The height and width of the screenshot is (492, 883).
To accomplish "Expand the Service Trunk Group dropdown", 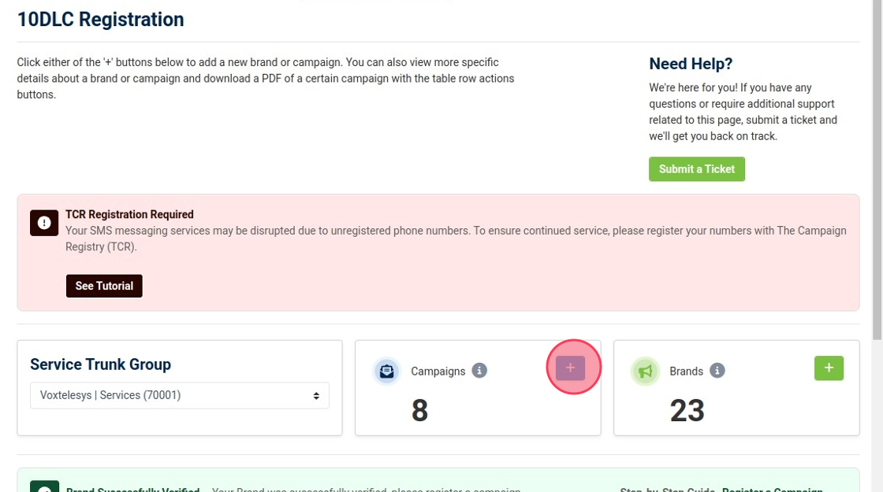I will 179,395.
